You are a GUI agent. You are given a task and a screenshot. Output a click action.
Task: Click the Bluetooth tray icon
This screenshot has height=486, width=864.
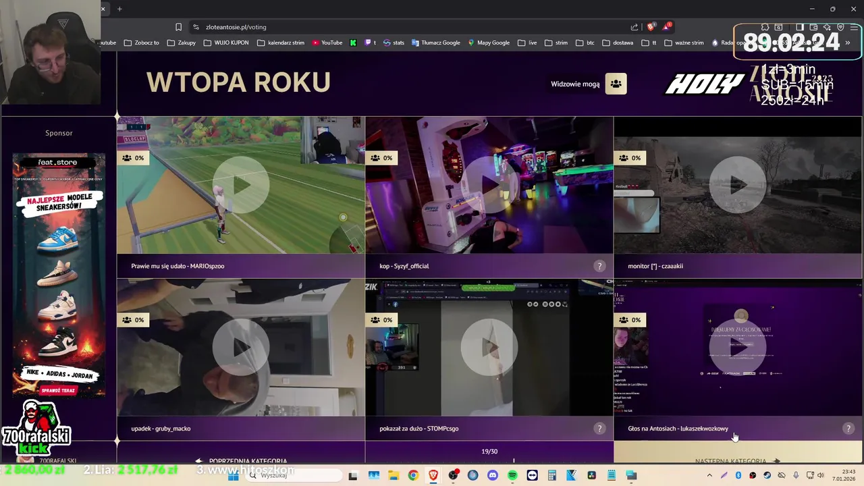tap(738, 476)
